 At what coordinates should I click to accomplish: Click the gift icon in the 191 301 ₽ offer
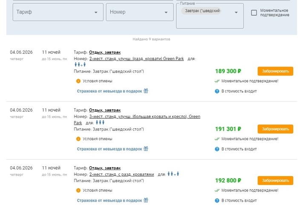tap(146, 149)
